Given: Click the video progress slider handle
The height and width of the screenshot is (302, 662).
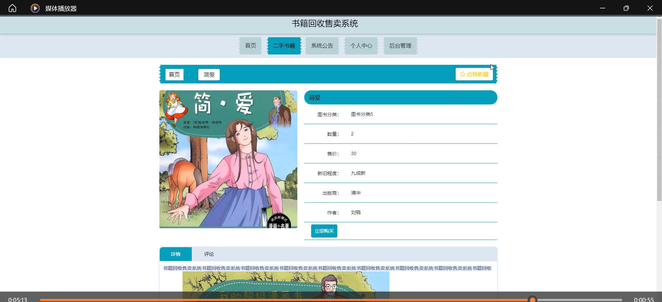Looking at the screenshot, I should 533,300.
